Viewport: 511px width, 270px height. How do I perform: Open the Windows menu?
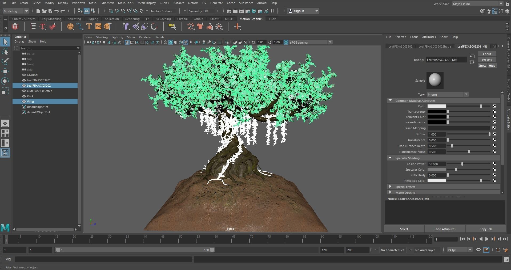coord(78,3)
